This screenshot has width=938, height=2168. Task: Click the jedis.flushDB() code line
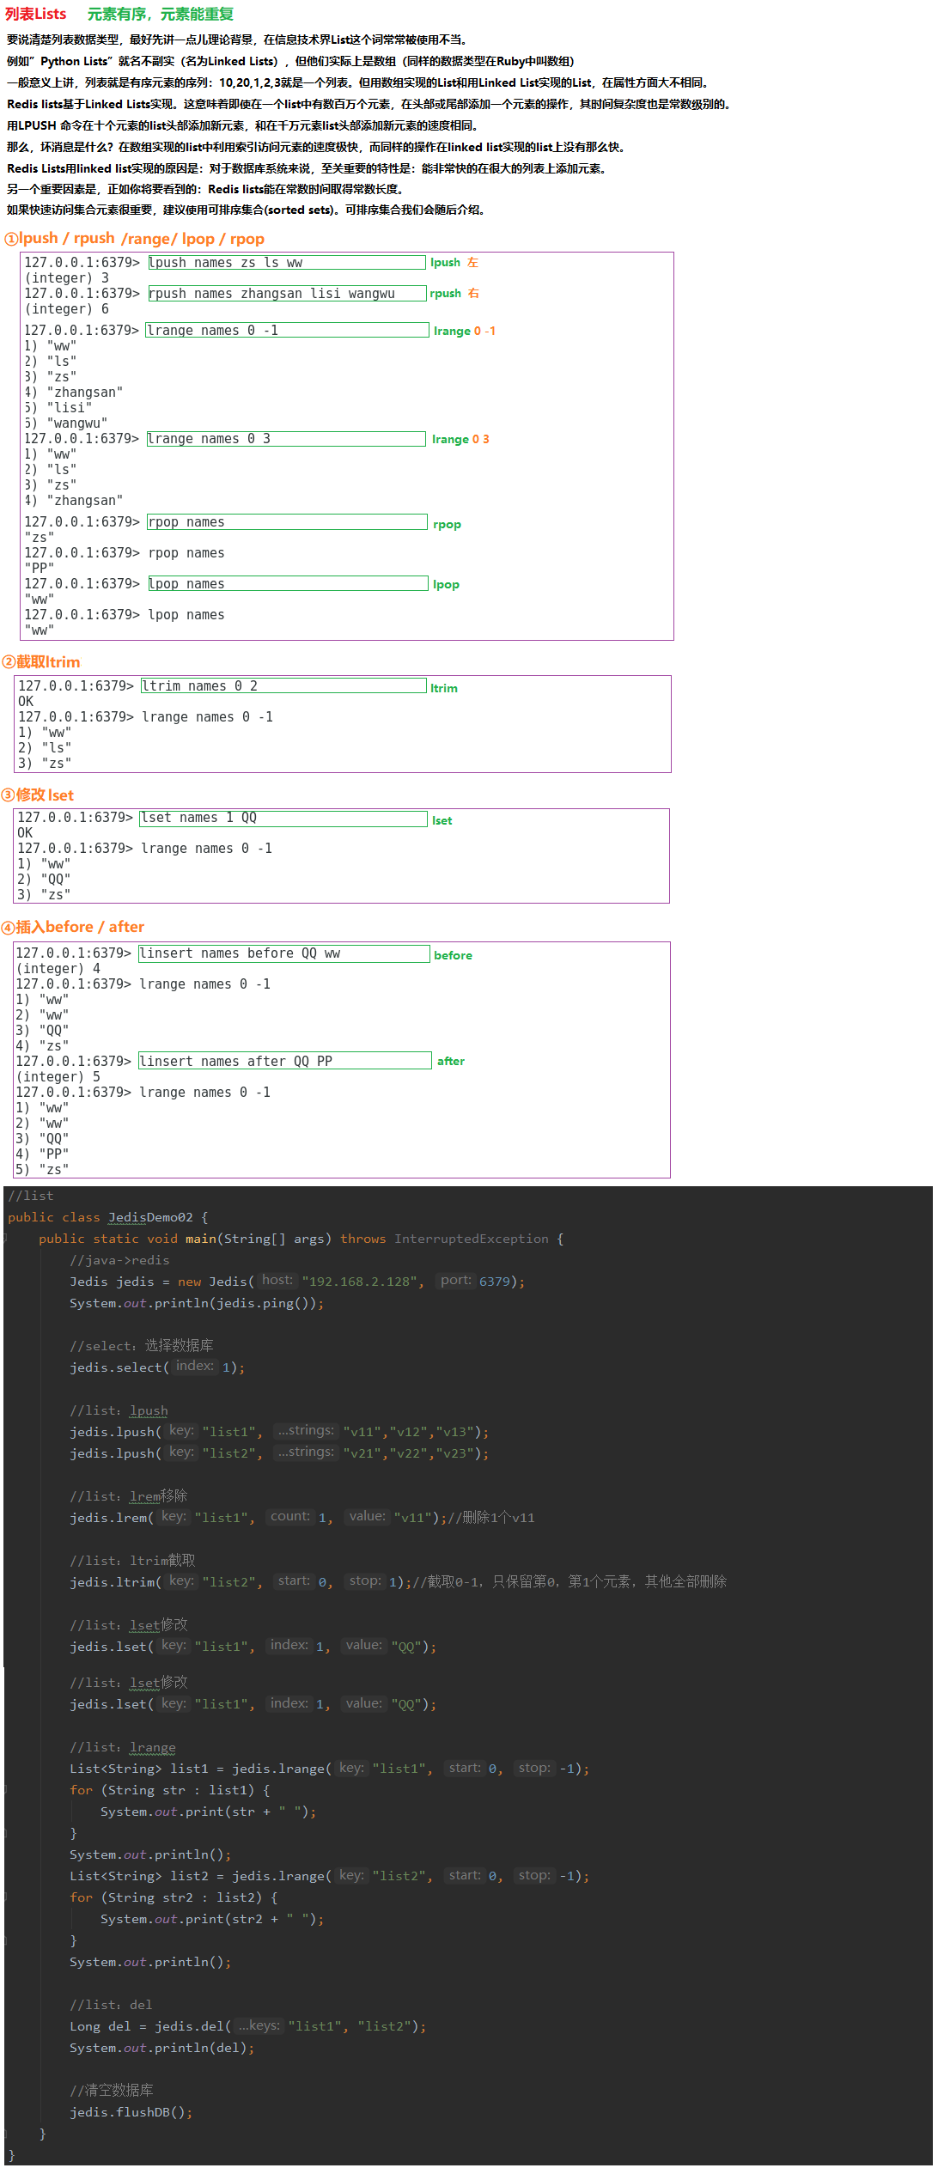(131, 2112)
